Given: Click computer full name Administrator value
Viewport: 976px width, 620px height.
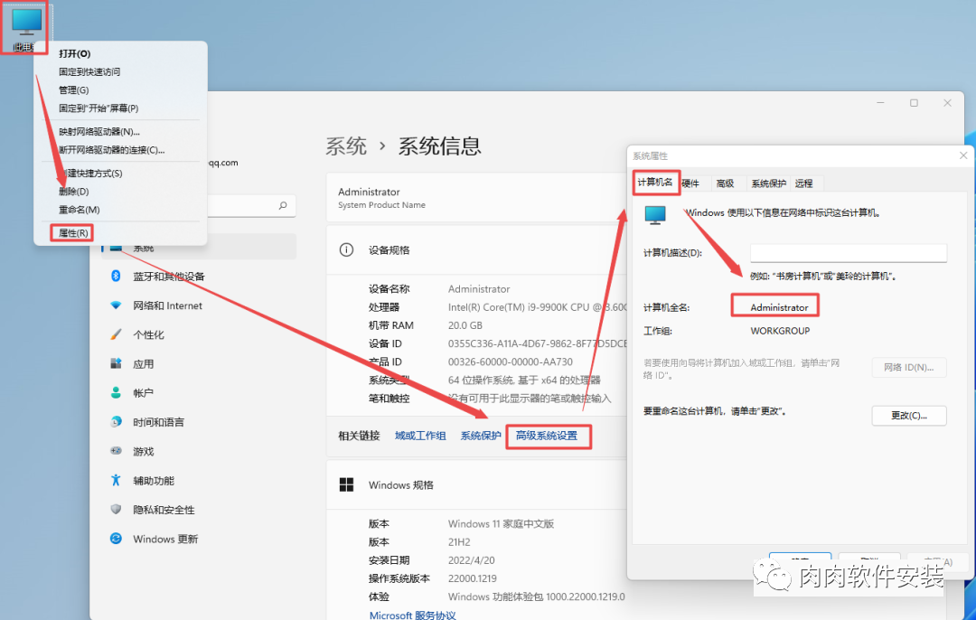Looking at the screenshot, I should point(779,307).
